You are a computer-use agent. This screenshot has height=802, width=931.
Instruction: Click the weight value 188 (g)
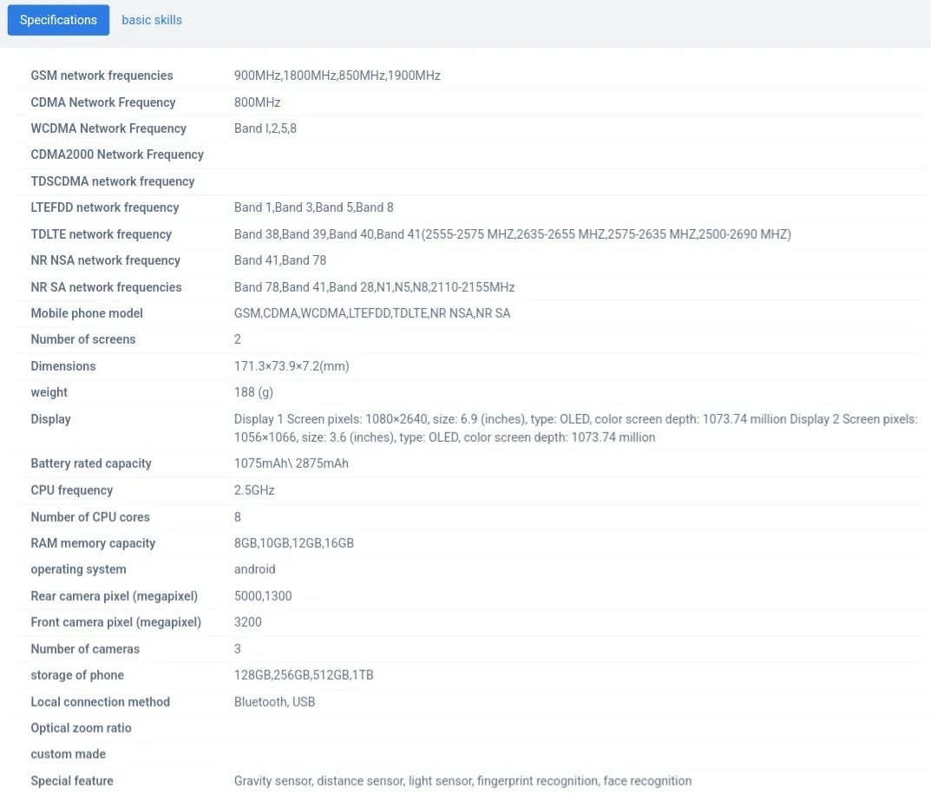[253, 392]
